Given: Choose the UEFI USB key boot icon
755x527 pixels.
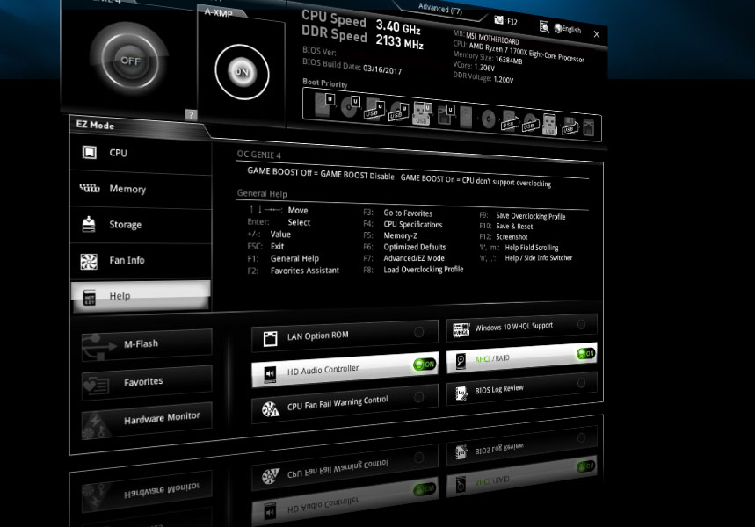Looking at the screenshot, I should (x=422, y=113).
